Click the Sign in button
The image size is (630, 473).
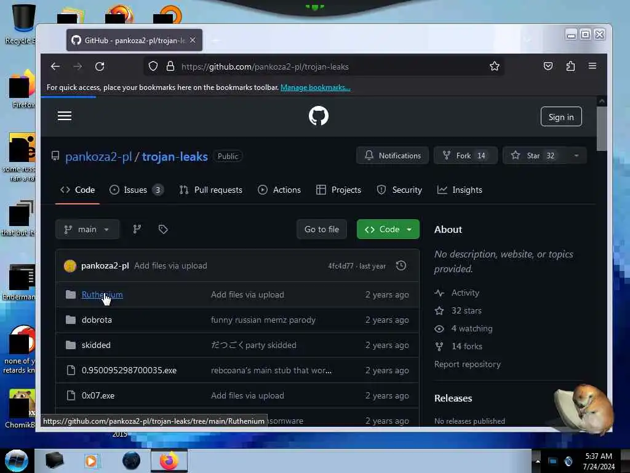click(x=561, y=116)
